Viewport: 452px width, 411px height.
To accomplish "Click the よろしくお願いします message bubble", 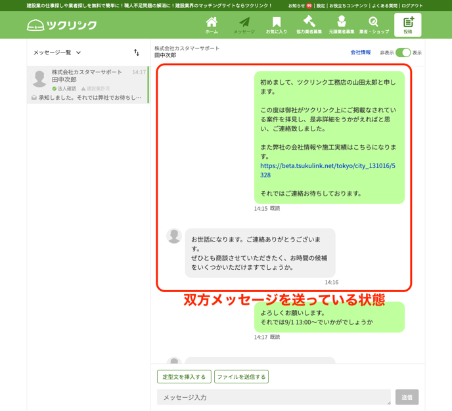I will pos(329,318).
